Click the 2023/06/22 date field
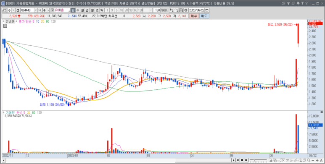Viewport: 325px width, 164px height. [x=197, y=10]
